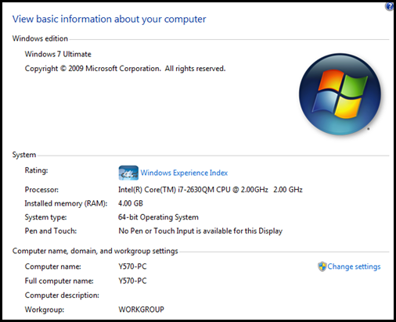Screen dimensions: 396x322
Task: Open the Help question mark icon
Action: click(390, 6)
